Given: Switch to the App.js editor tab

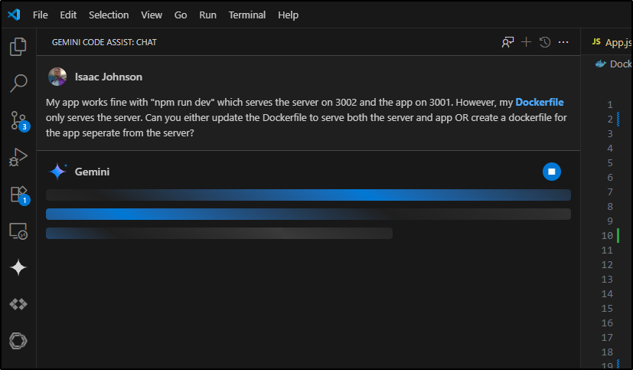Looking at the screenshot, I should [612, 42].
